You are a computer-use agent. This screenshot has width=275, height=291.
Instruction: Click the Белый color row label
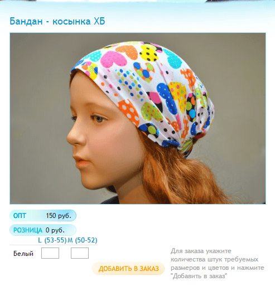click(x=23, y=254)
